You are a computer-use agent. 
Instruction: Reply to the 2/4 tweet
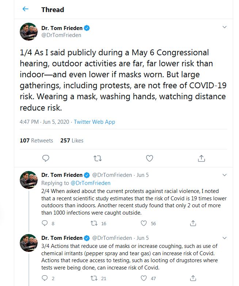(45, 223)
